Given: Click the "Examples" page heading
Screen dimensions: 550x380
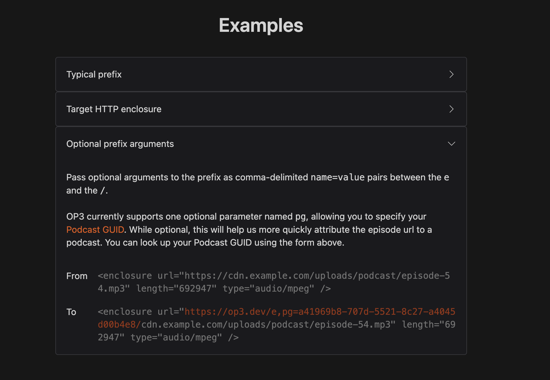Looking at the screenshot, I should (x=261, y=25).
